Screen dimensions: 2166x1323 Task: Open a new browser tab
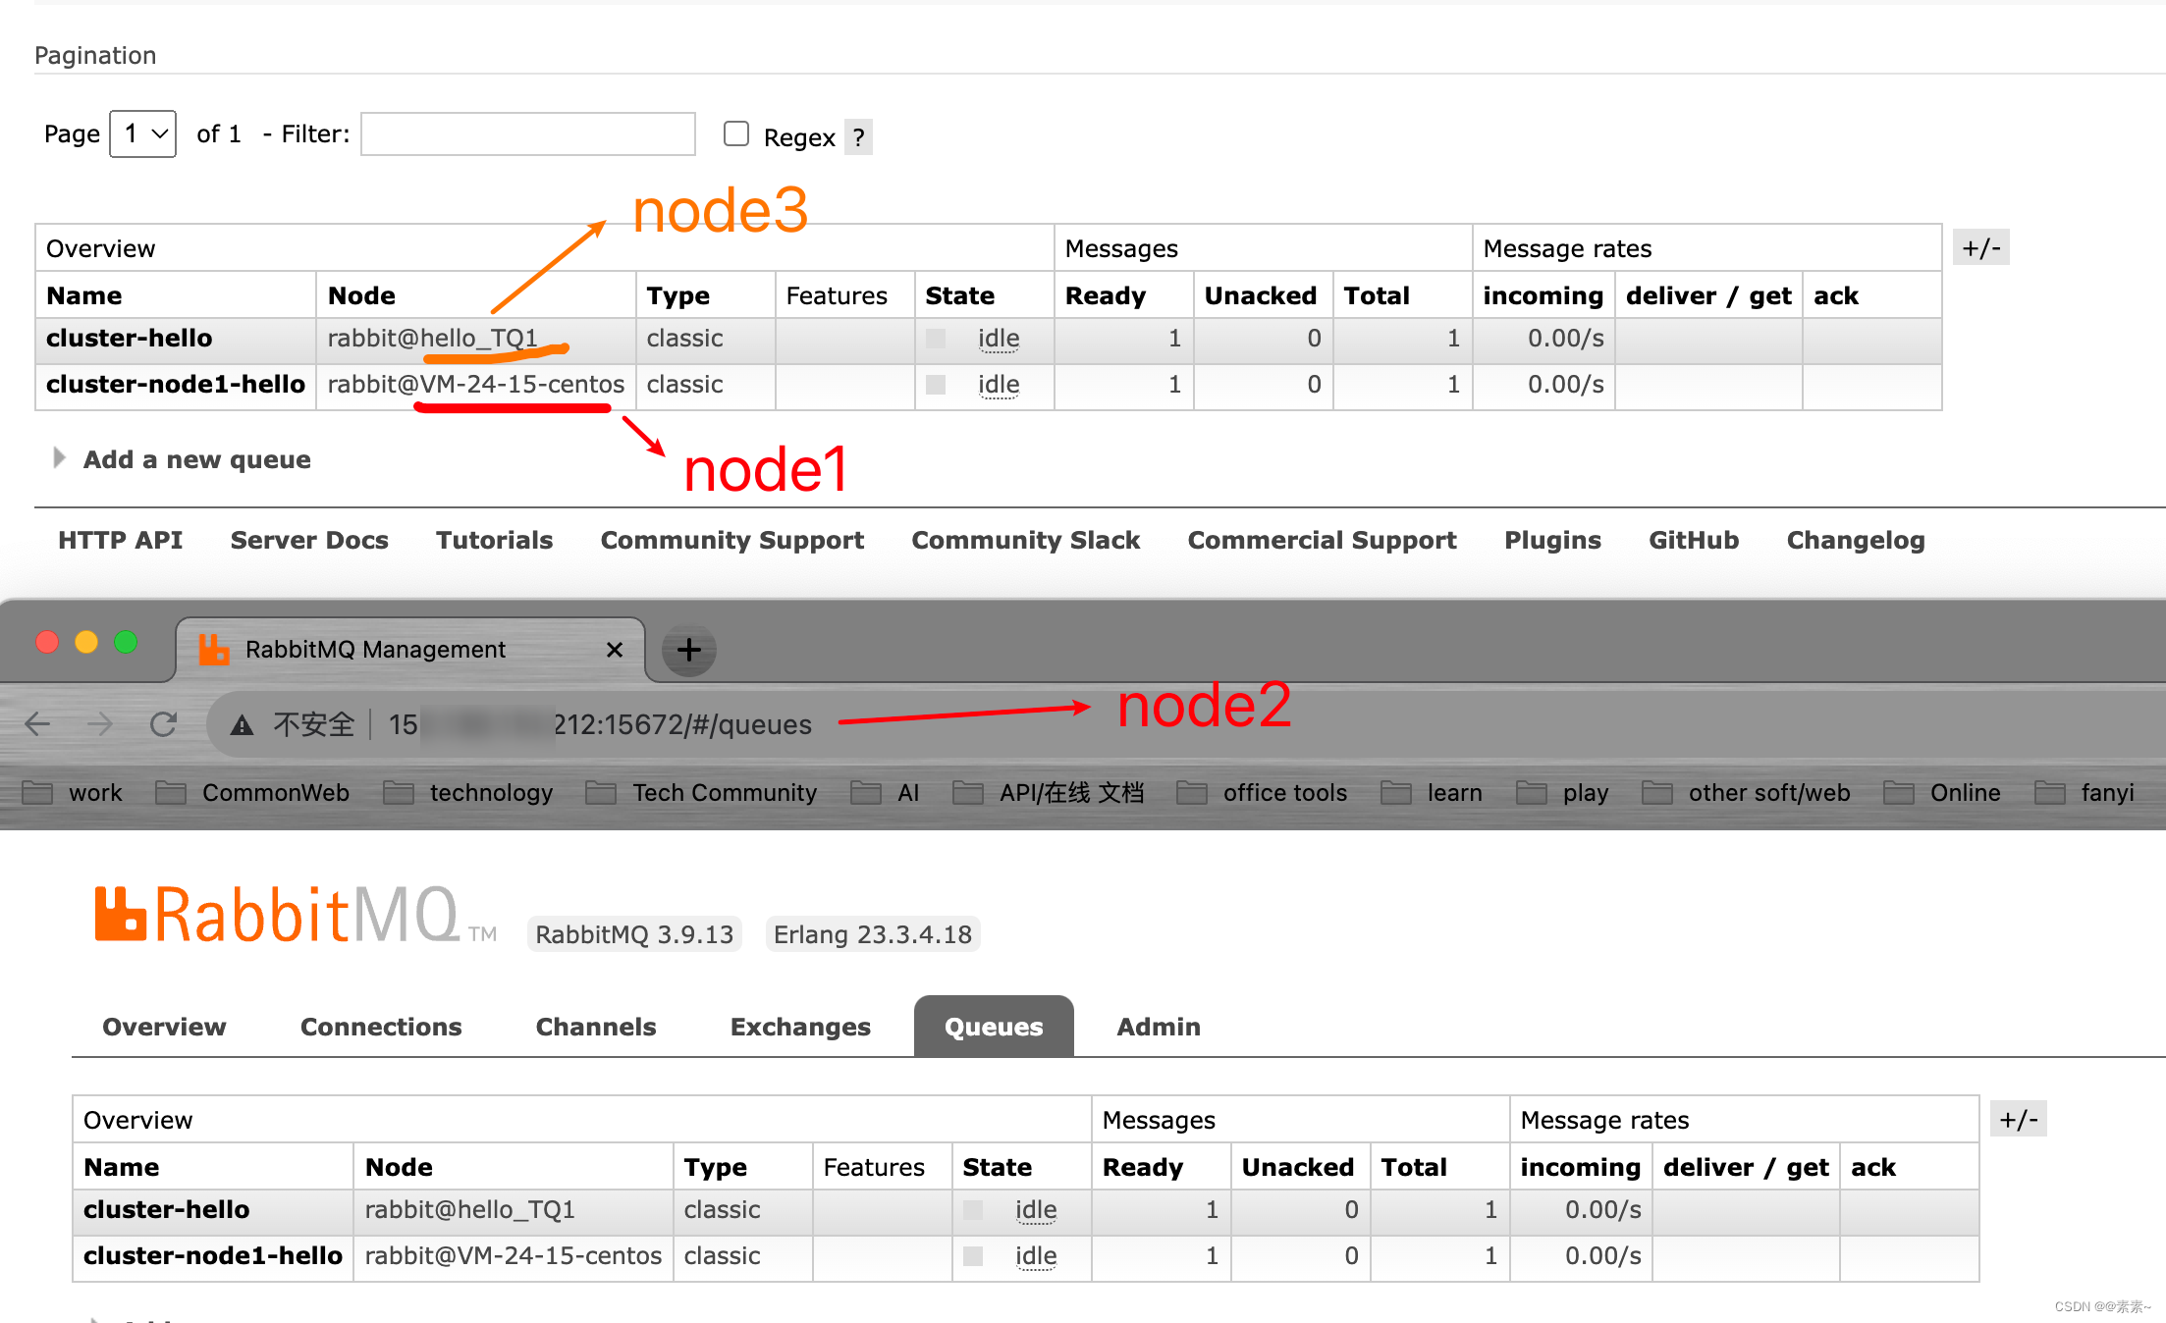tap(688, 650)
